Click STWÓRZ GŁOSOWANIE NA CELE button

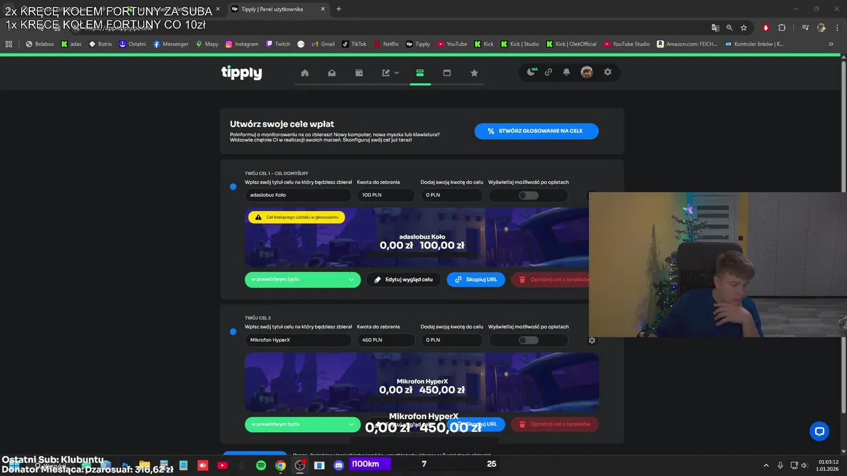tap(537, 131)
